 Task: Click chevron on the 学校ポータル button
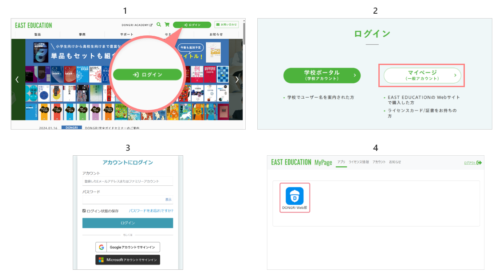click(354, 75)
